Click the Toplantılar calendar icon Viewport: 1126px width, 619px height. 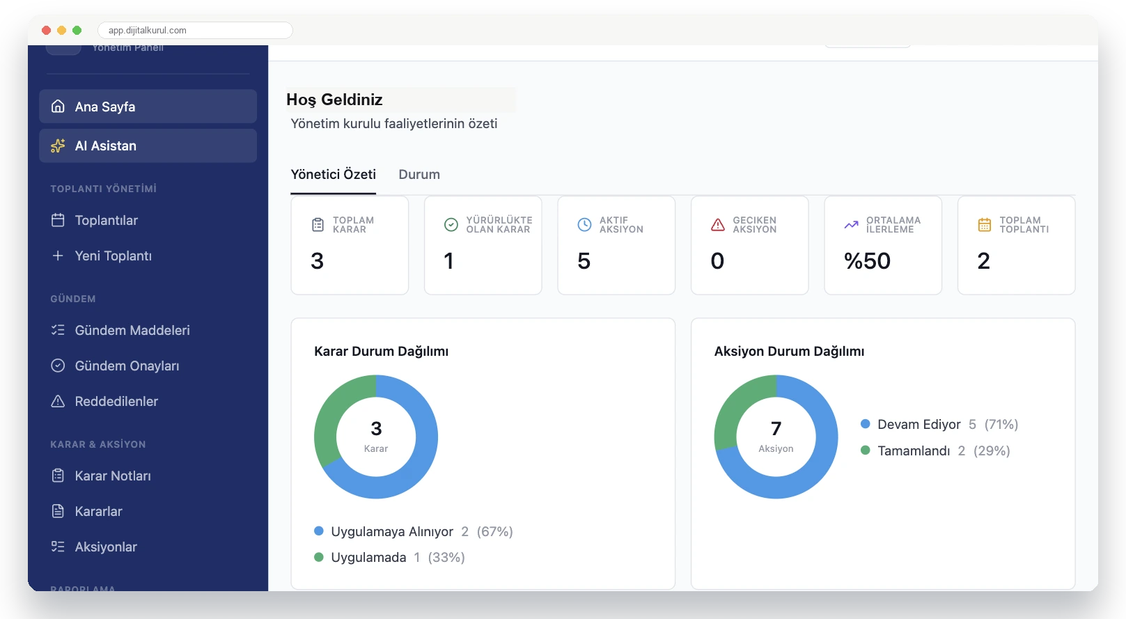58,220
